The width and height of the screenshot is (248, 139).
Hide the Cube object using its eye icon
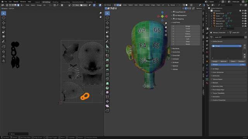pyautogui.click(x=243, y=16)
